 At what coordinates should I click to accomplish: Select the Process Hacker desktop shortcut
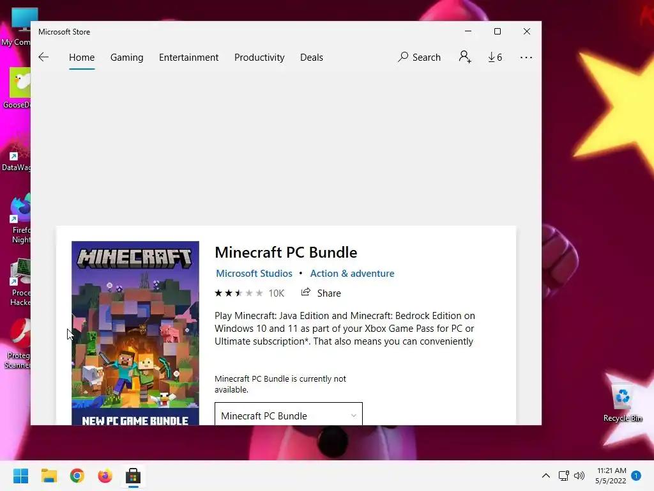20,282
